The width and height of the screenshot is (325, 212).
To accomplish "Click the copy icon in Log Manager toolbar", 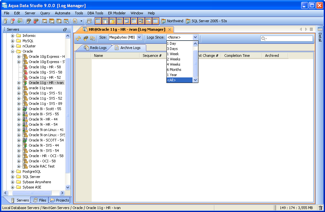I will coord(92,38).
